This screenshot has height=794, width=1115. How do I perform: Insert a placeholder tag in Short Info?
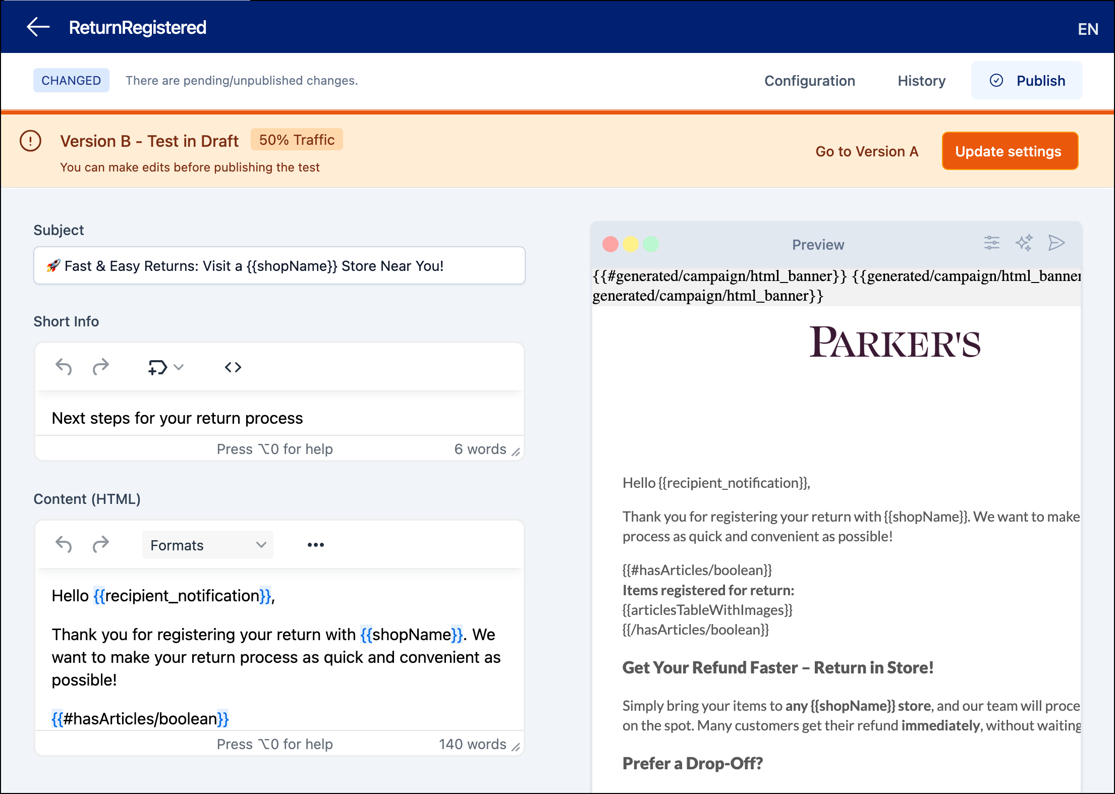(x=156, y=367)
